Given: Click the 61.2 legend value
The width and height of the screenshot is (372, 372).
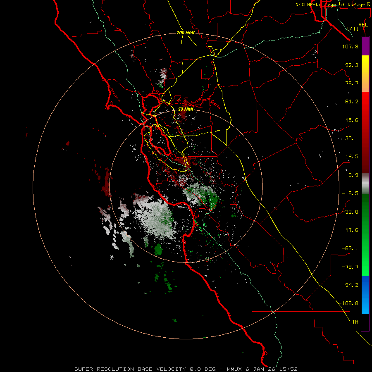Looking at the screenshot, I should click(x=352, y=102).
